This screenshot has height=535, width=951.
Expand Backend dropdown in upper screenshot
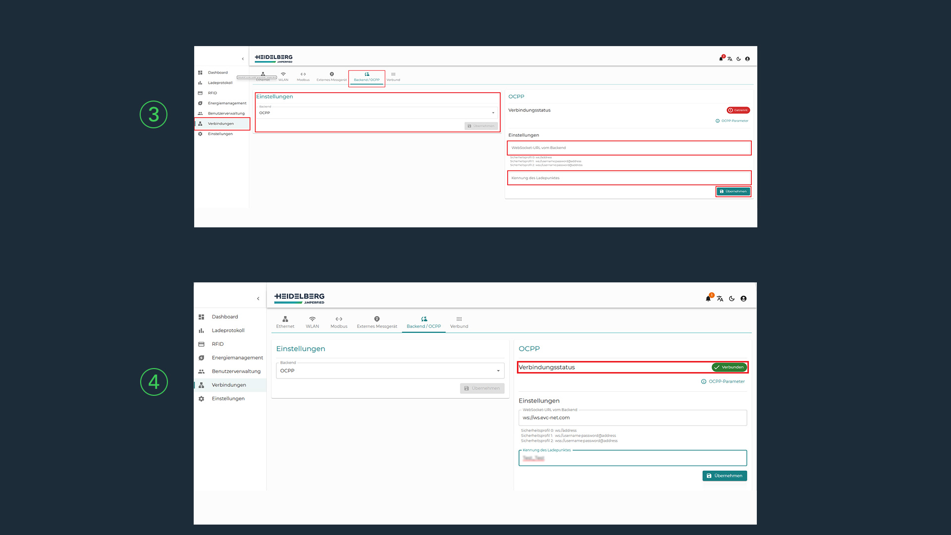click(x=376, y=113)
